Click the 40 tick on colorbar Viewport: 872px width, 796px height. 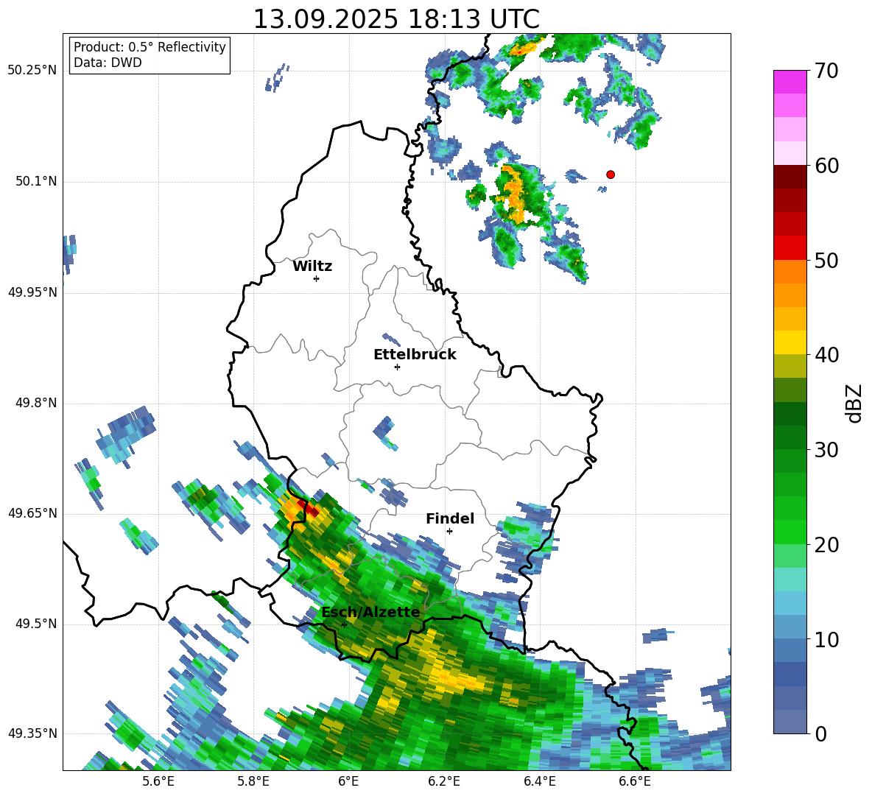[x=826, y=355]
